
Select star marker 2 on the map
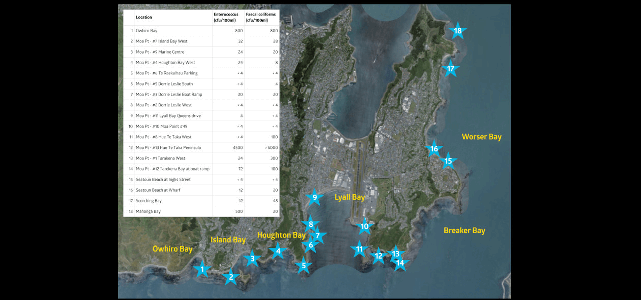231,277
